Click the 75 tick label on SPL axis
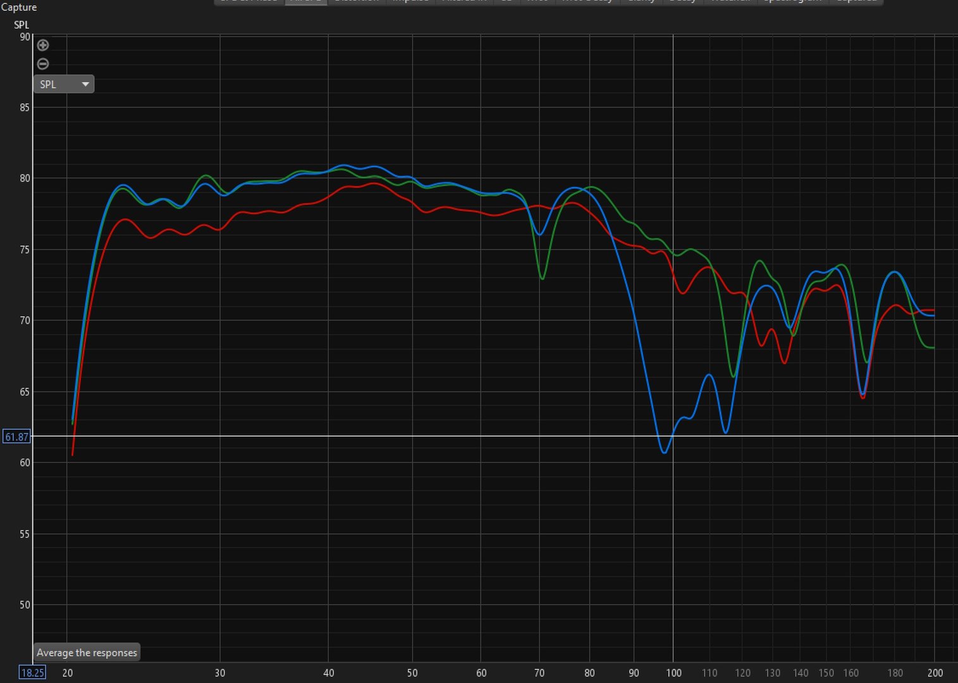958x683 pixels. (x=25, y=250)
